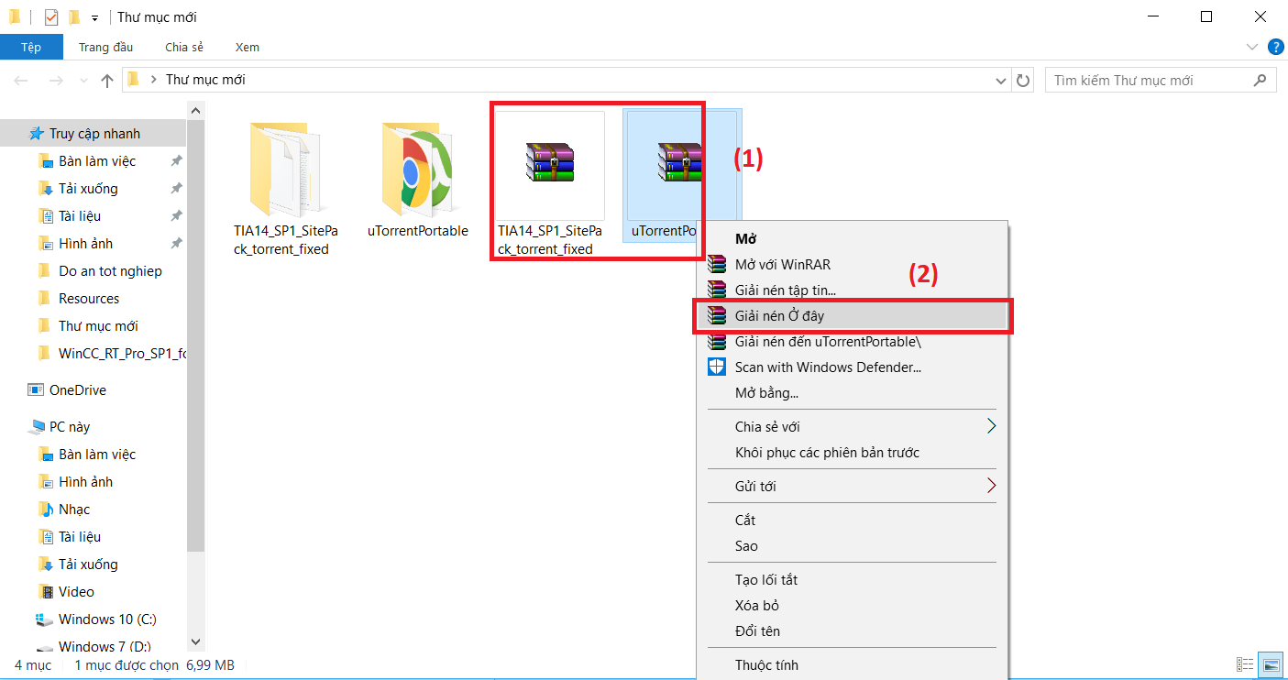
Task: Unpin Tài liệu from quick access
Action: tap(176, 216)
